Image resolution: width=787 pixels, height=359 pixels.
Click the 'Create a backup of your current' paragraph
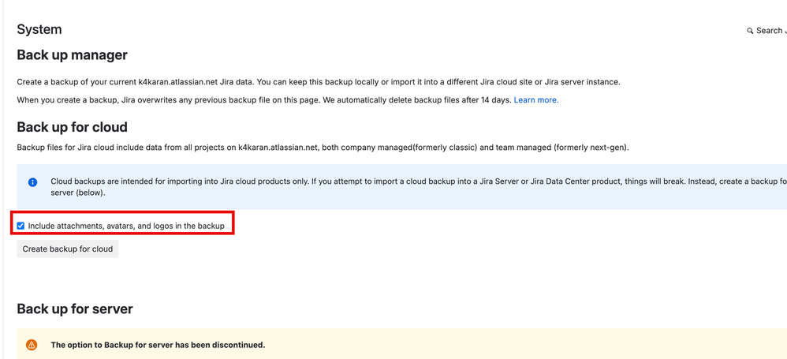tap(319, 82)
